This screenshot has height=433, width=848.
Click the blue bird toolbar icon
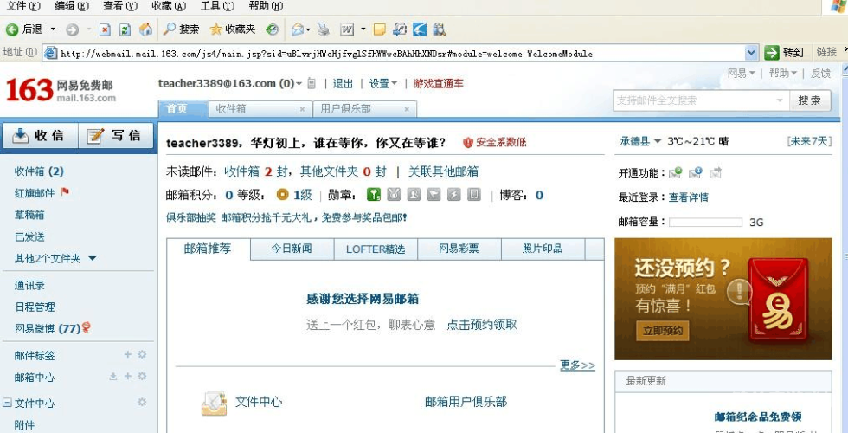(420, 29)
